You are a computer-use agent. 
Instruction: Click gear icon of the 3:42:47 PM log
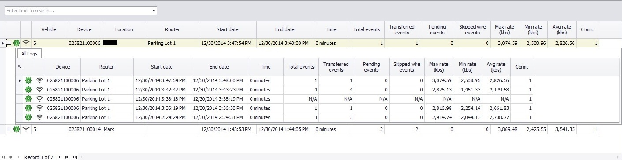pyautogui.click(x=29, y=90)
